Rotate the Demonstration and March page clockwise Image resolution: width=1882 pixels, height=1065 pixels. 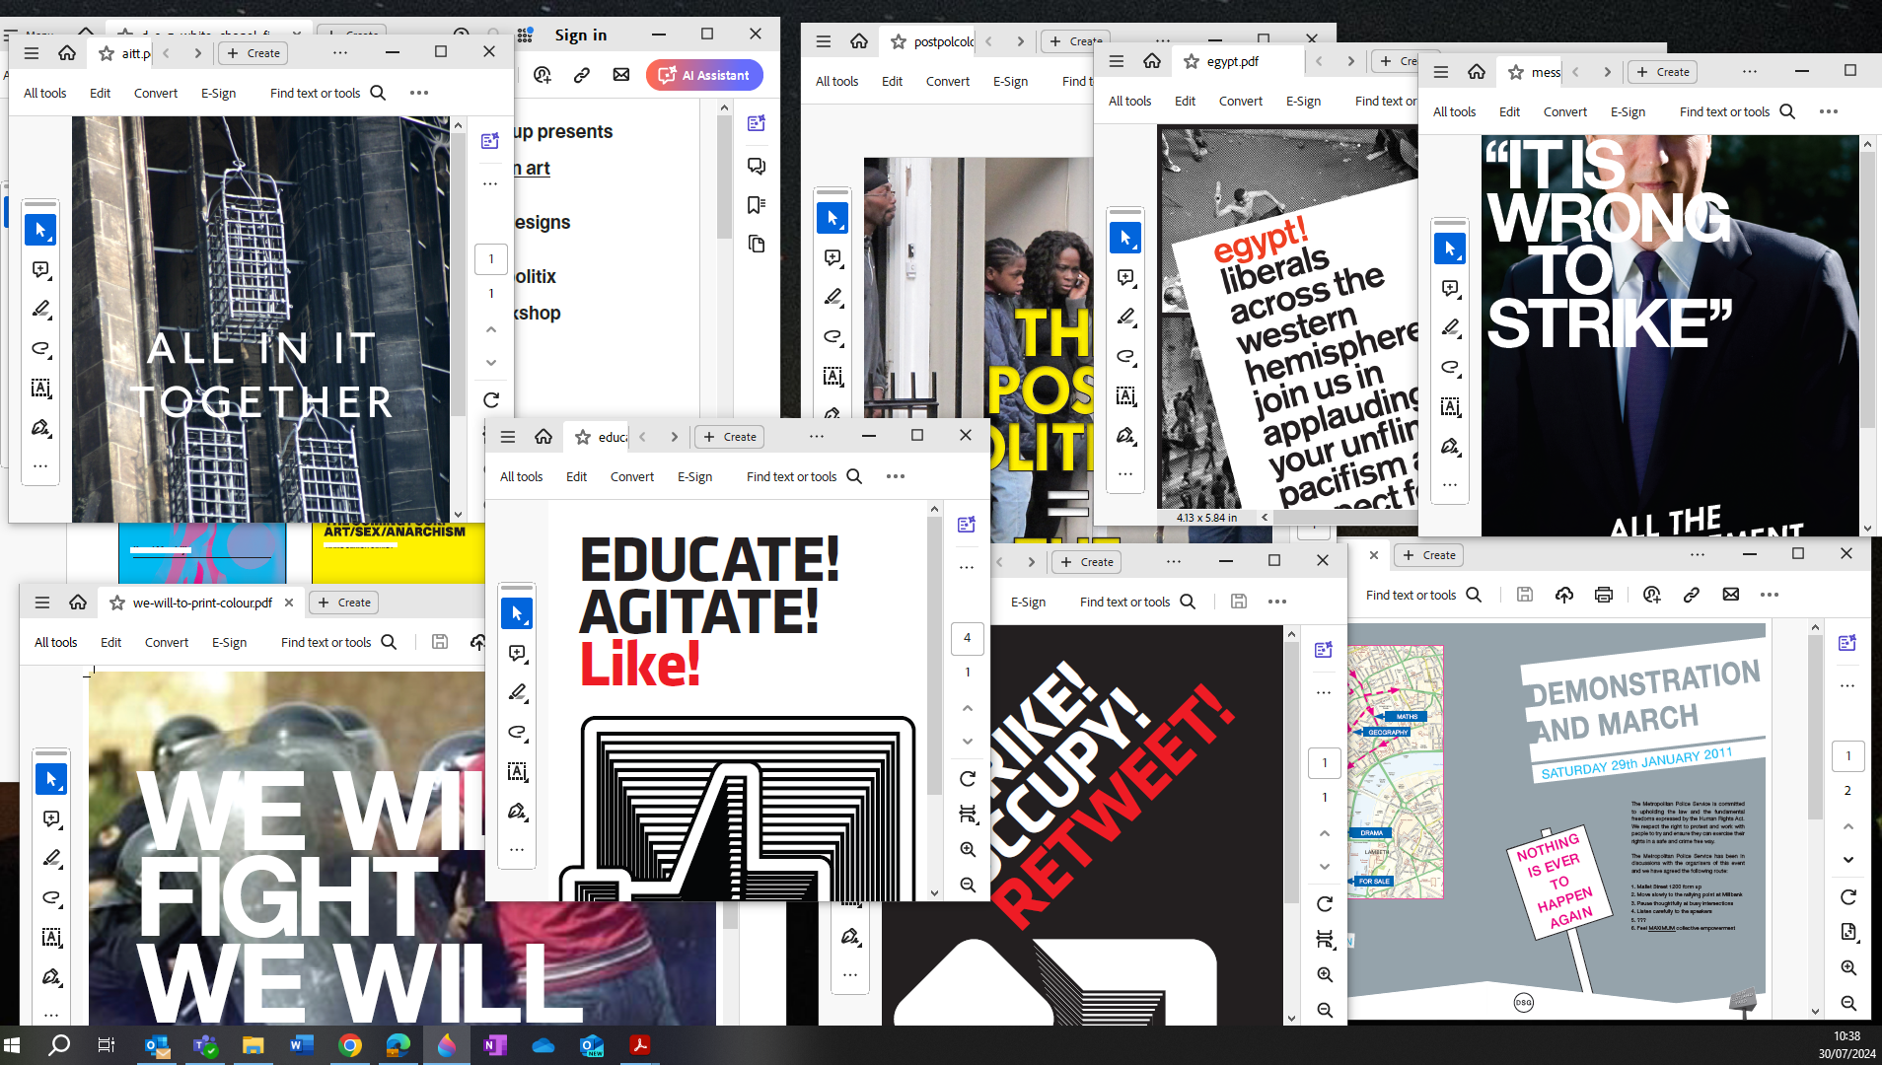[x=1848, y=897]
